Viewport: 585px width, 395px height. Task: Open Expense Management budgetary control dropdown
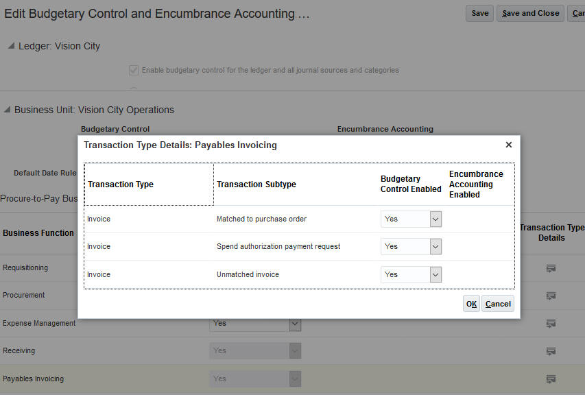click(x=295, y=323)
